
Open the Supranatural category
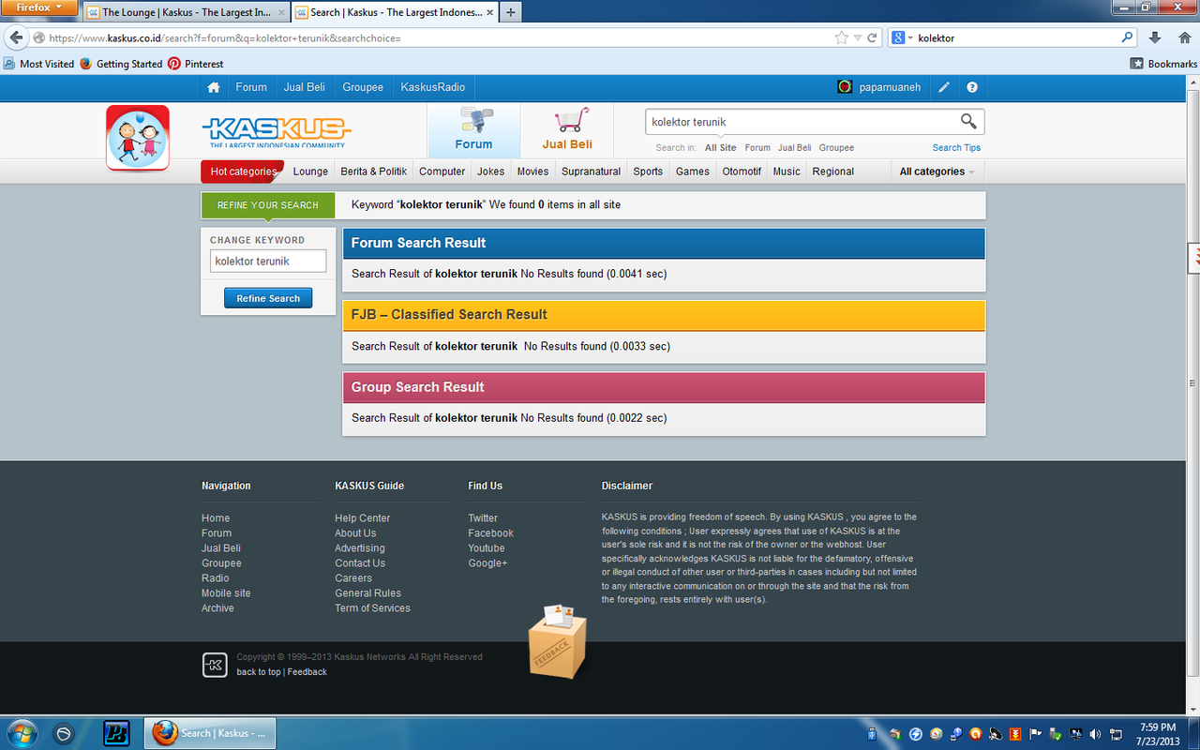[592, 172]
